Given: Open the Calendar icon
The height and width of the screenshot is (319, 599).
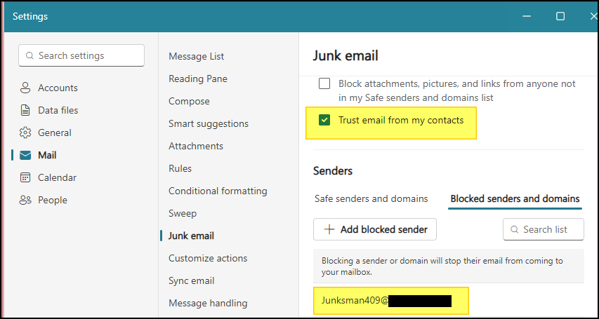Looking at the screenshot, I should coord(25,178).
